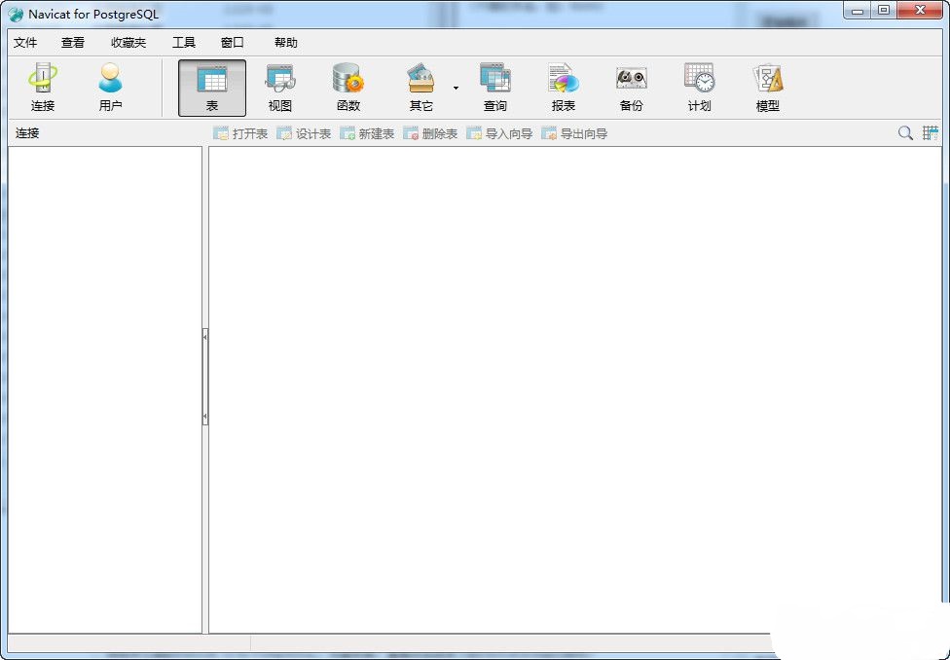Open the 工具 (Tools) menu

[184, 43]
